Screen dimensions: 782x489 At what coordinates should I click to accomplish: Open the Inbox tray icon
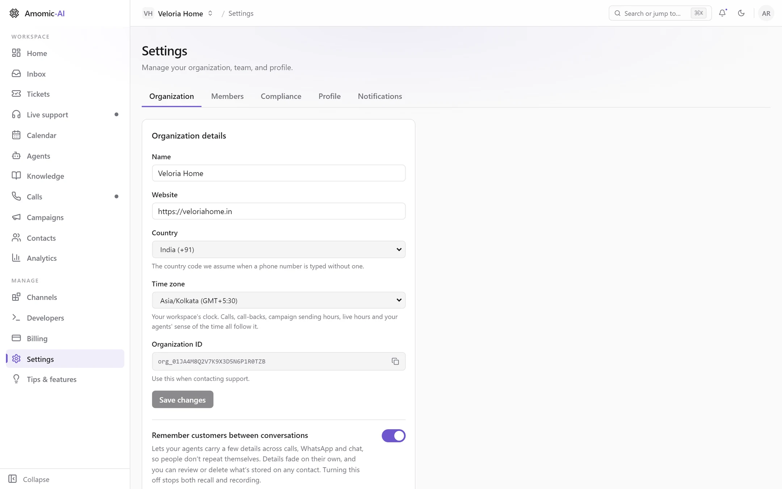pyautogui.click(x=16, y=74)
